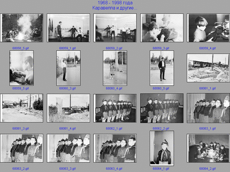Viewport: 230px width, 172px height.
Task: Click the 68059_5.gif filename link
Action: click(x=21, y=89)
